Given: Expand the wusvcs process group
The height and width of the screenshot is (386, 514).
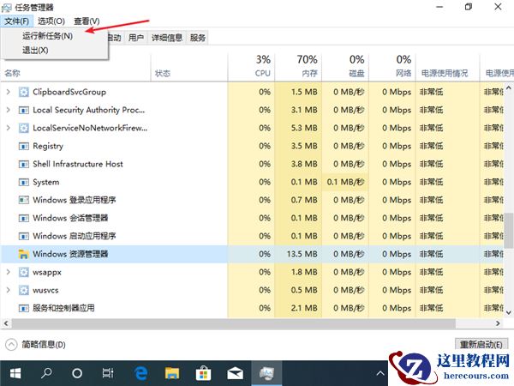Looking at the screenshot, I should click(x=9, y=290).
